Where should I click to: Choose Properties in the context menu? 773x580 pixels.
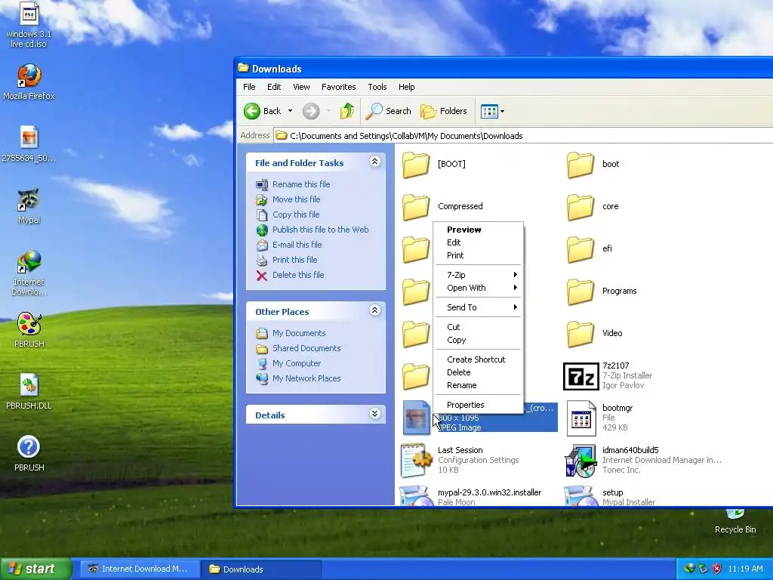click(478, 405)
